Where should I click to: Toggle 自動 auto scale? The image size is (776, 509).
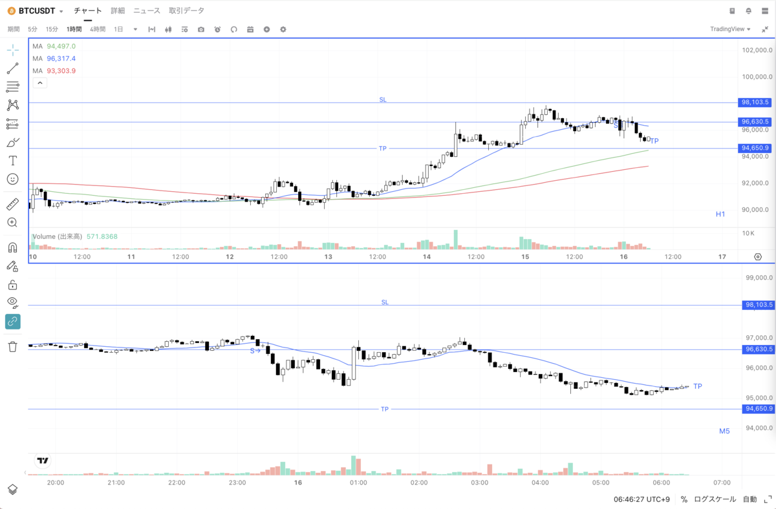749,499
